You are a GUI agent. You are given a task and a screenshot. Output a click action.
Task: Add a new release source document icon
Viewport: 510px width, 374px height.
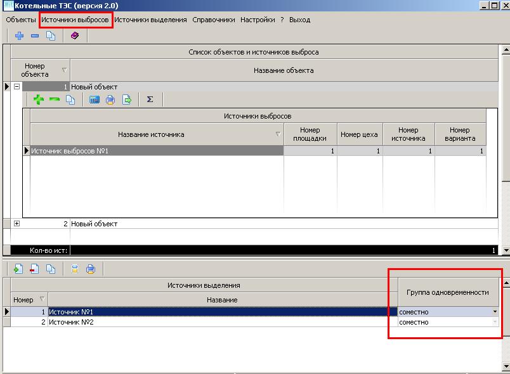pyautogui.click(x=18, y=269)
